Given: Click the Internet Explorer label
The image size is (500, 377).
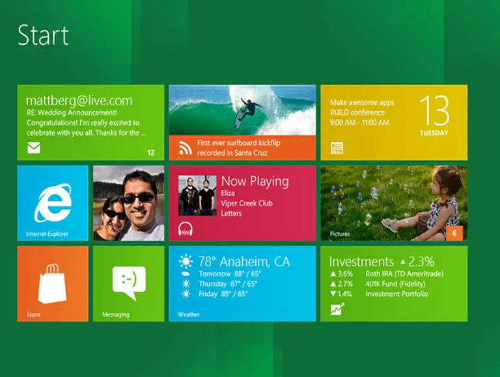Looking at the screenshot, I should point(47,234).
